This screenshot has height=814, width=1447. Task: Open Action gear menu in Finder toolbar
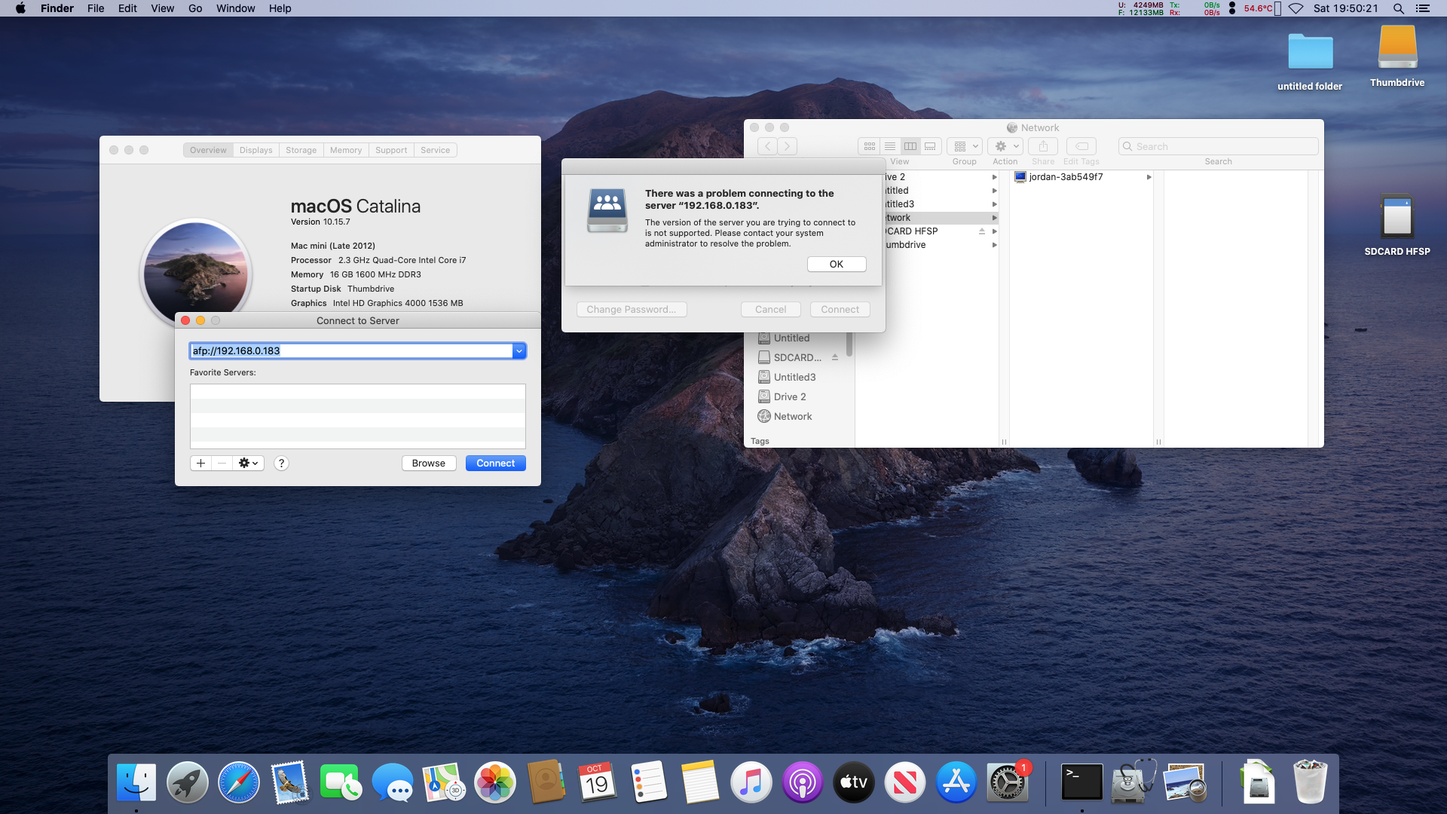click(1005, 146)
